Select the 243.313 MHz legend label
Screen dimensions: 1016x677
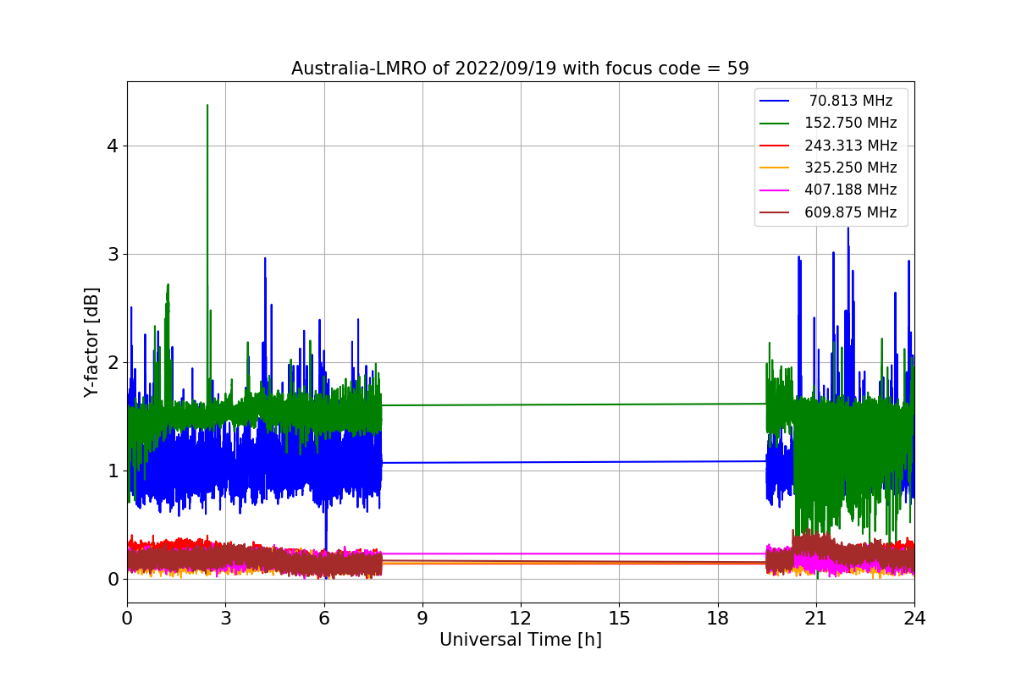click(x=851, y=146)
